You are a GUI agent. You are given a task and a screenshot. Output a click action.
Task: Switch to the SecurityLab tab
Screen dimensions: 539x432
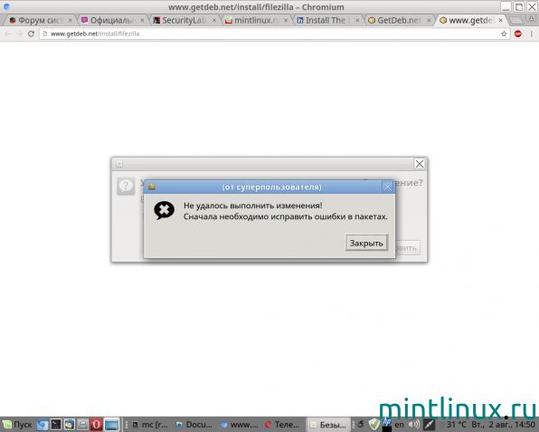pos(184,20)
